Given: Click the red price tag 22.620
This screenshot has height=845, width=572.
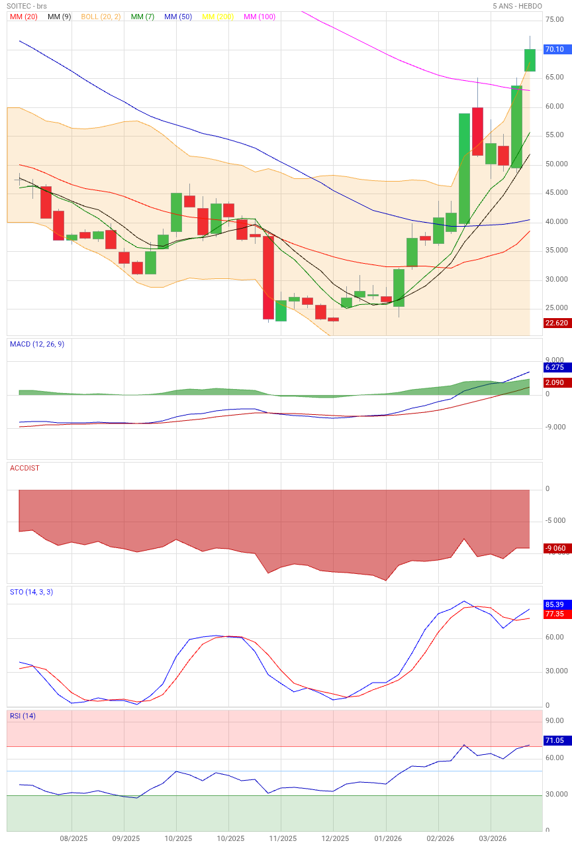Looking at the screenshot, I should pyautogui.click(x=557, y=323).
